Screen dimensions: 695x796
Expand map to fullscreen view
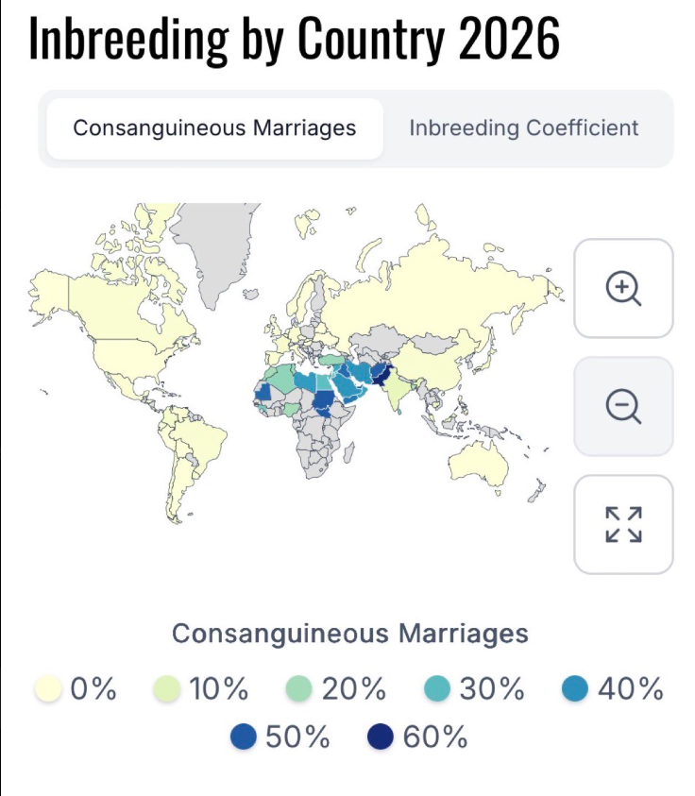tap(623, 524)
